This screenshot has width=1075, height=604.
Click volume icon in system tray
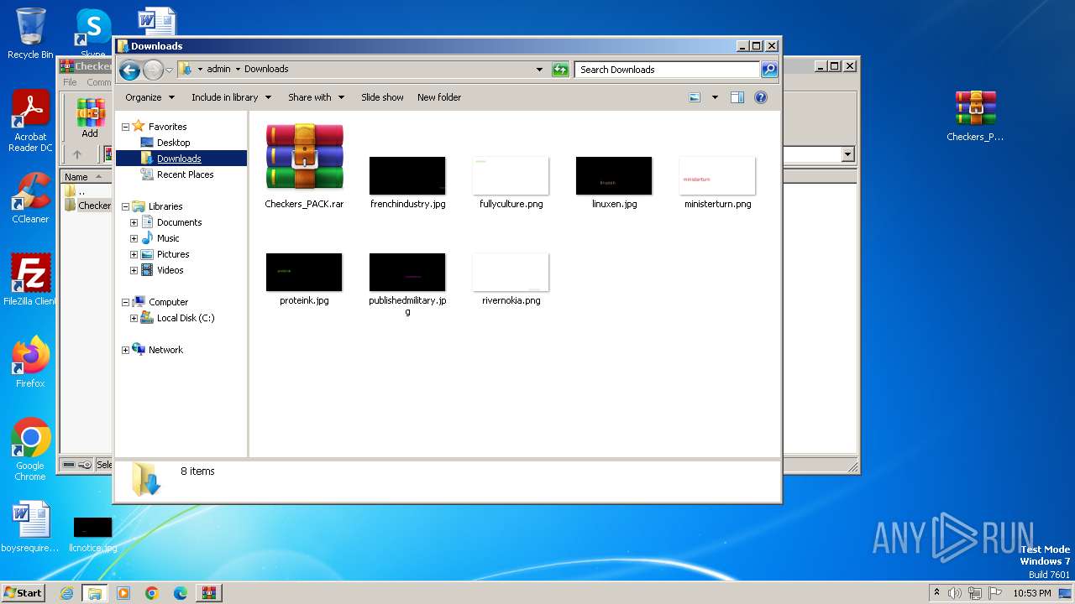click(x=954, y=593)
